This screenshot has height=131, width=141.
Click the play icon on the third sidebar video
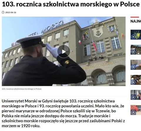pyautogui.click(x=133, y=67)
